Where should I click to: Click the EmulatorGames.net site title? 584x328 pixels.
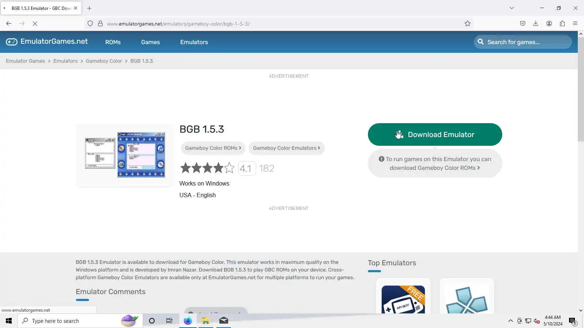pos(54,42)
